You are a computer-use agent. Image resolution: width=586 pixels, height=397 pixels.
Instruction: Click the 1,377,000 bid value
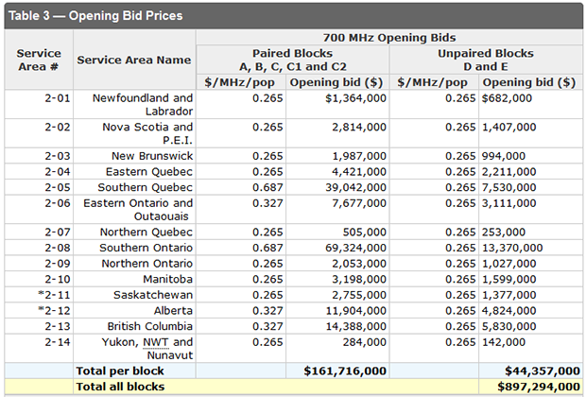509,295
